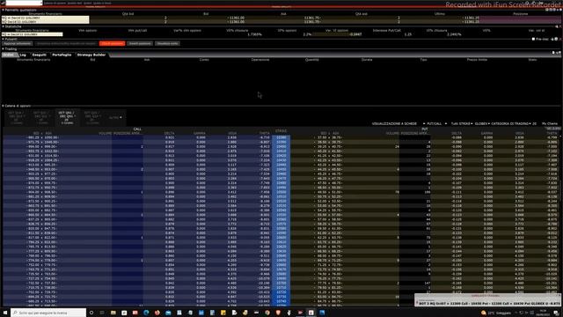Image resolution: width=563 pixels, height=317 pixels.
Task: Click the red Chiudi posizione button
Action: pos(112,43)
